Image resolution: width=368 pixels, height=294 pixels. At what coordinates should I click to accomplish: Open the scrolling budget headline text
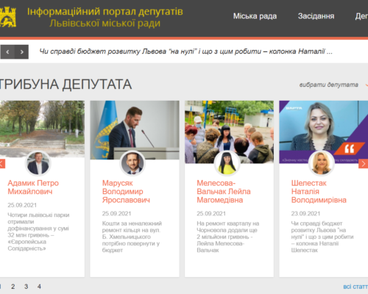tap(185, 51)
